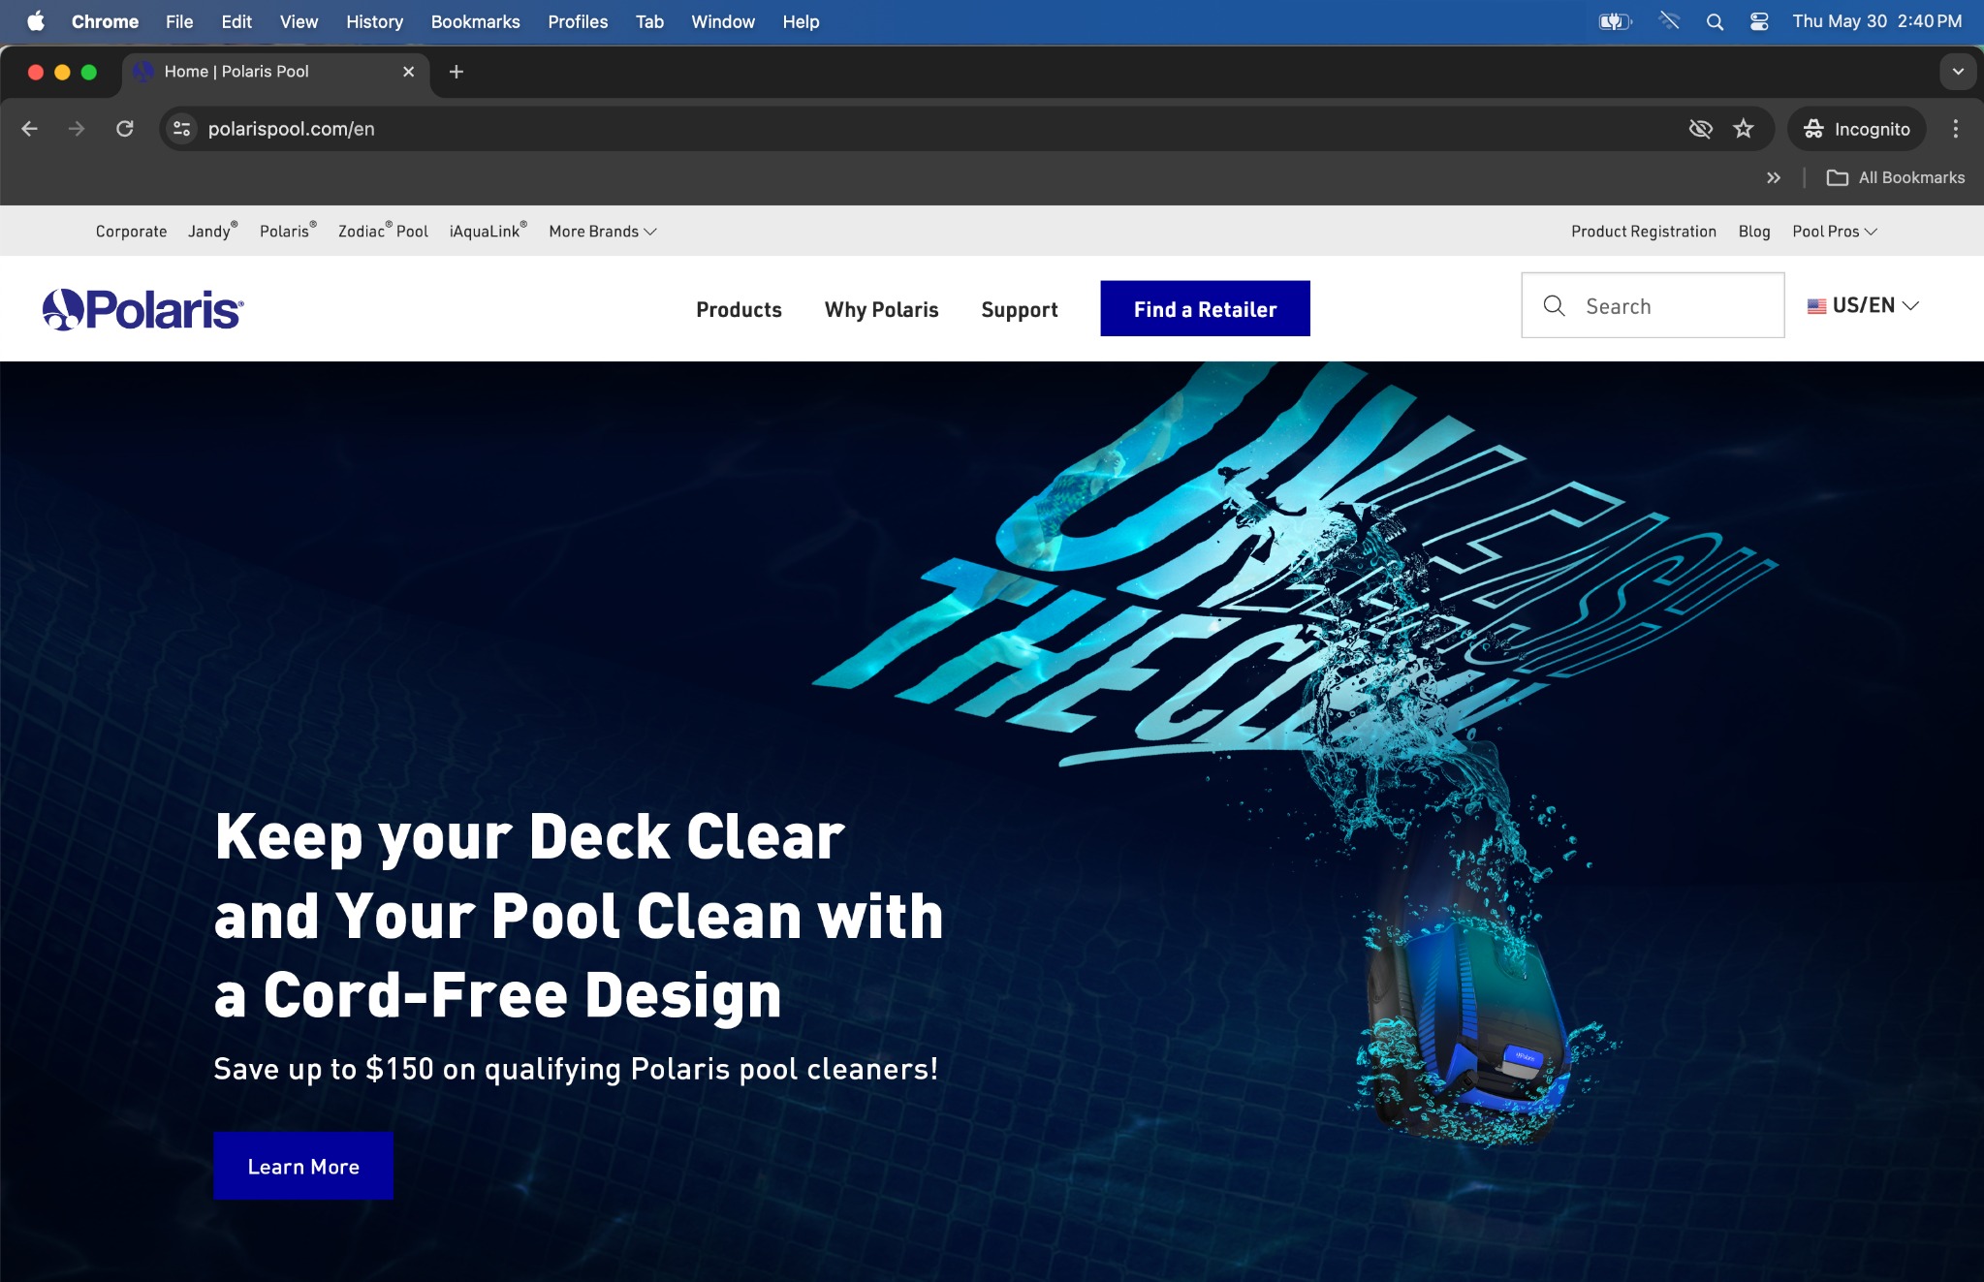Open the Apple menu
Screen dimensions: 1984x1282
click(x=36, y=21)
